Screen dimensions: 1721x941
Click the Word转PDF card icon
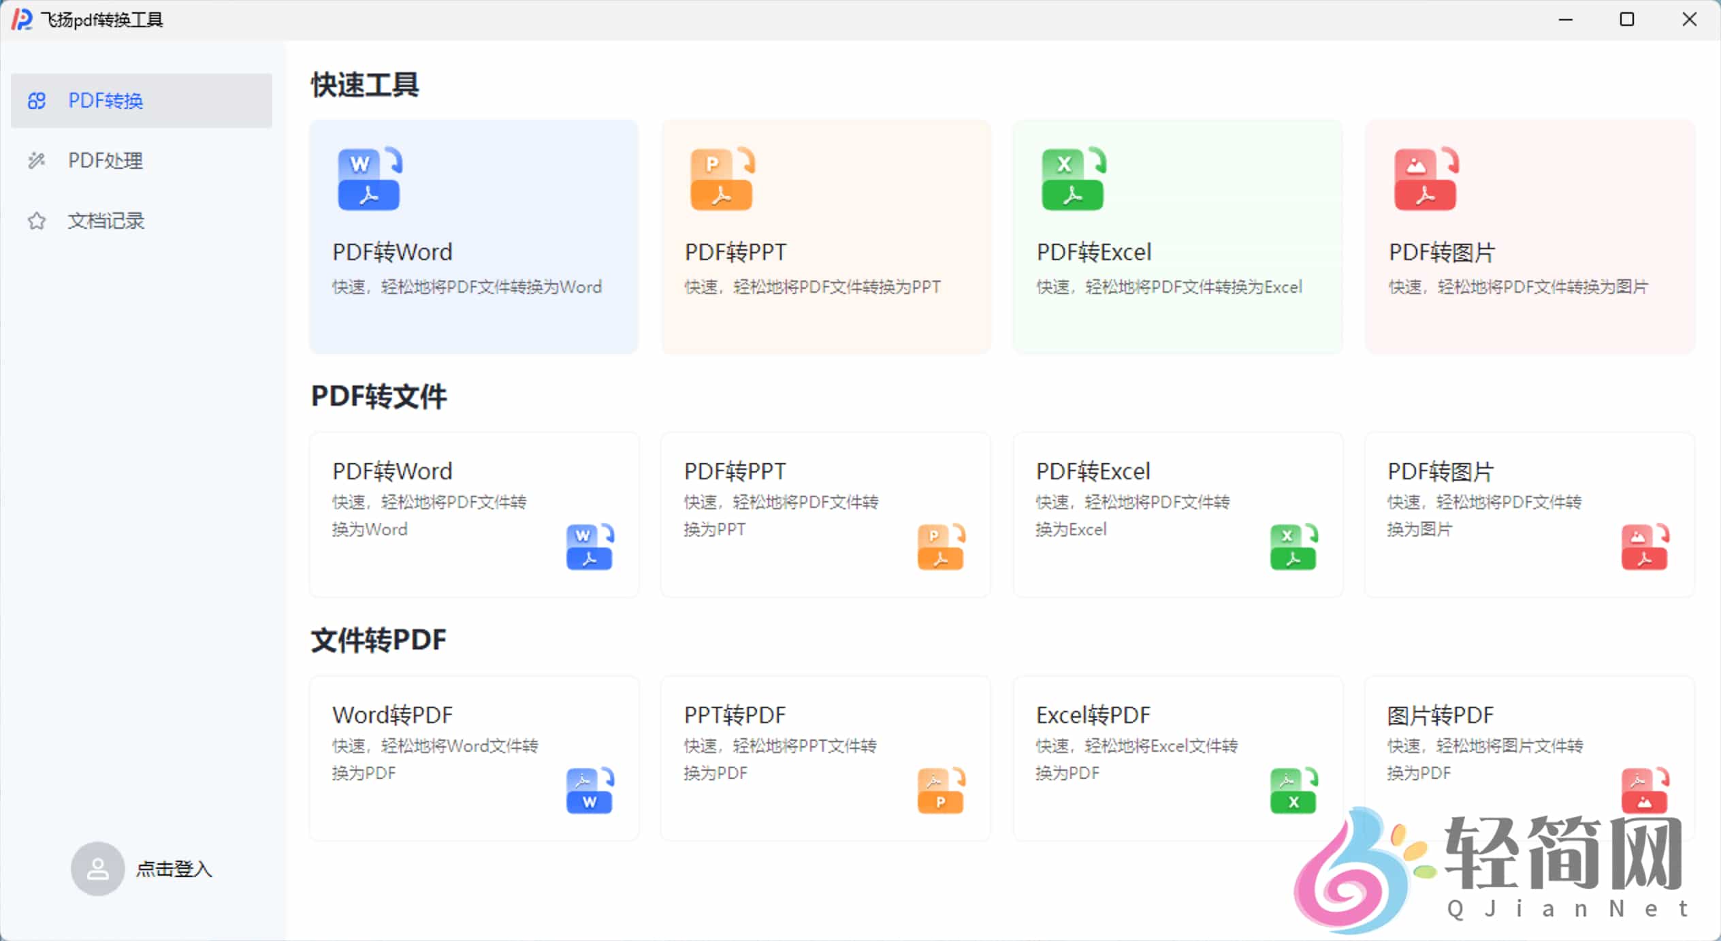[588, 791]
